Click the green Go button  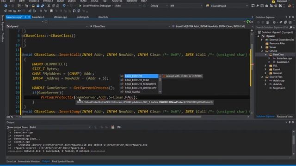250,22
